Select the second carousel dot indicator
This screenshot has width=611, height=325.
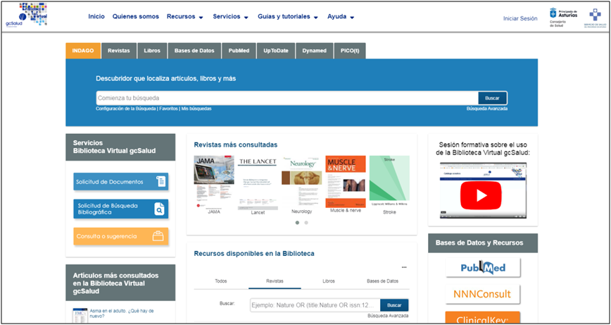(306, 223)
